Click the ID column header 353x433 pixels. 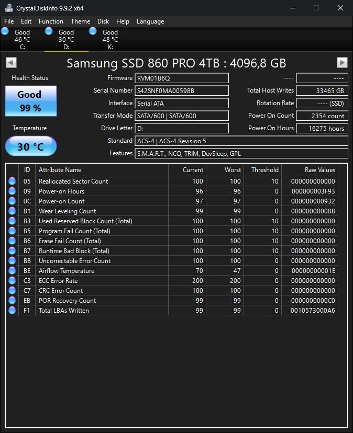tap(27, 170)
